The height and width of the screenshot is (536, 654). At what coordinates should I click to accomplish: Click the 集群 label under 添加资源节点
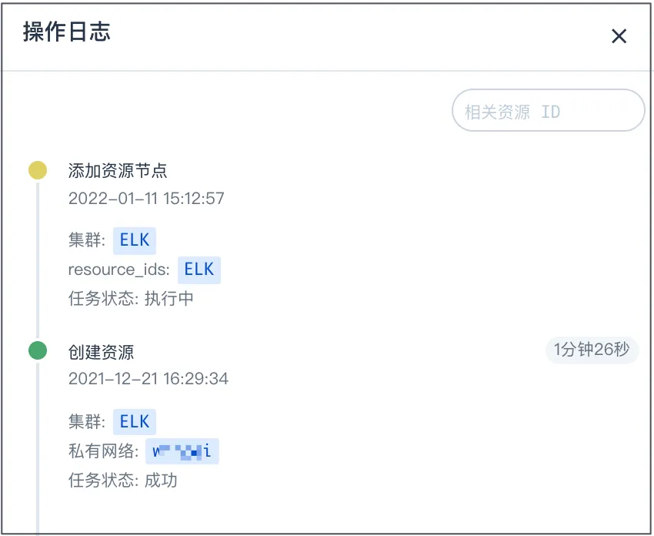pos(86,241)
